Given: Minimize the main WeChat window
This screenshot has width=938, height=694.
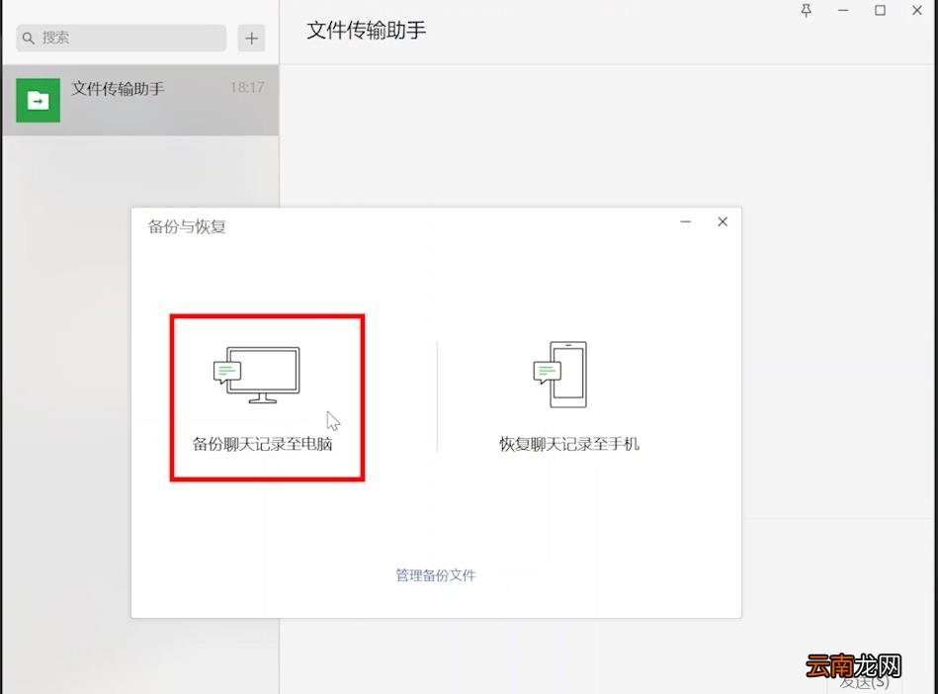Looking at the screenshot, I should (843, 10).
